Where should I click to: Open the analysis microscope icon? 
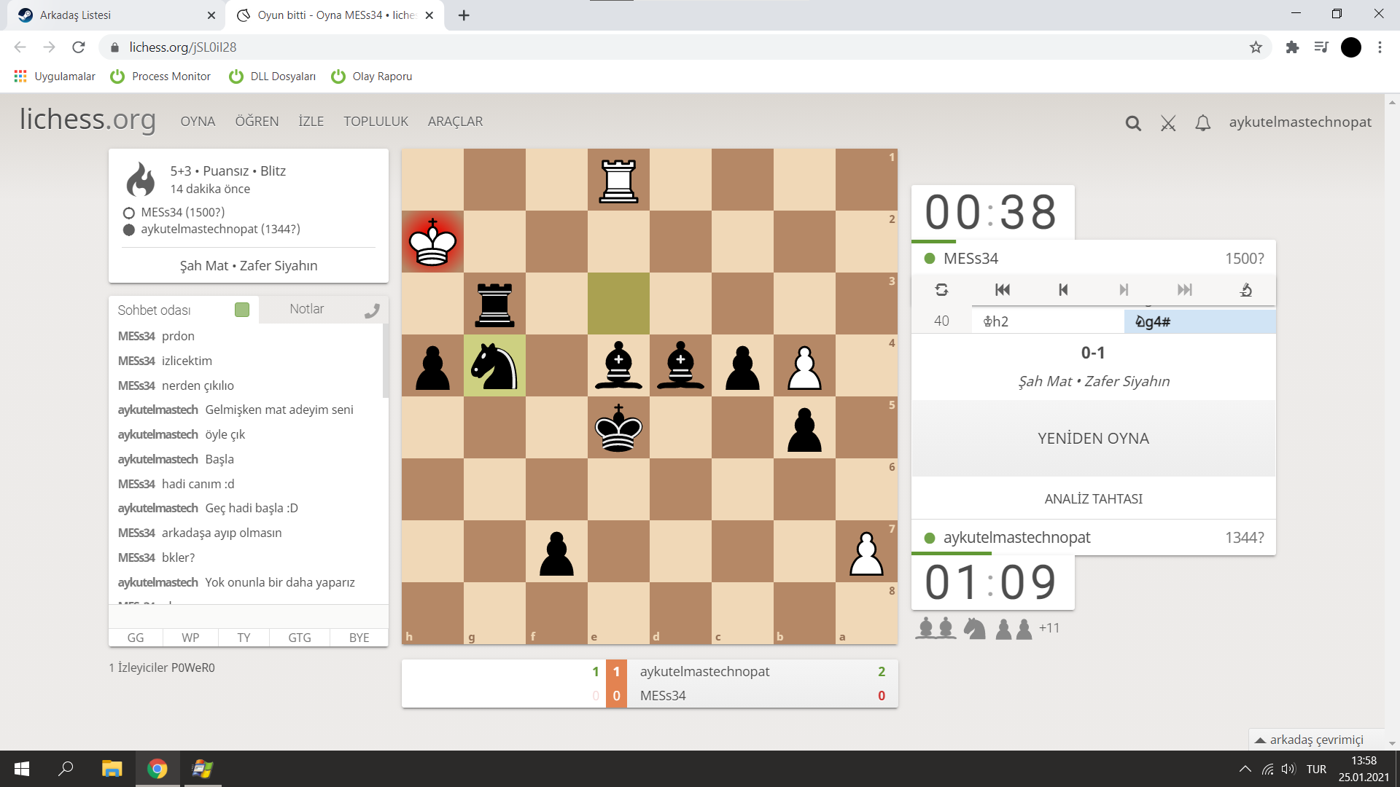(x=1245, y=290)
